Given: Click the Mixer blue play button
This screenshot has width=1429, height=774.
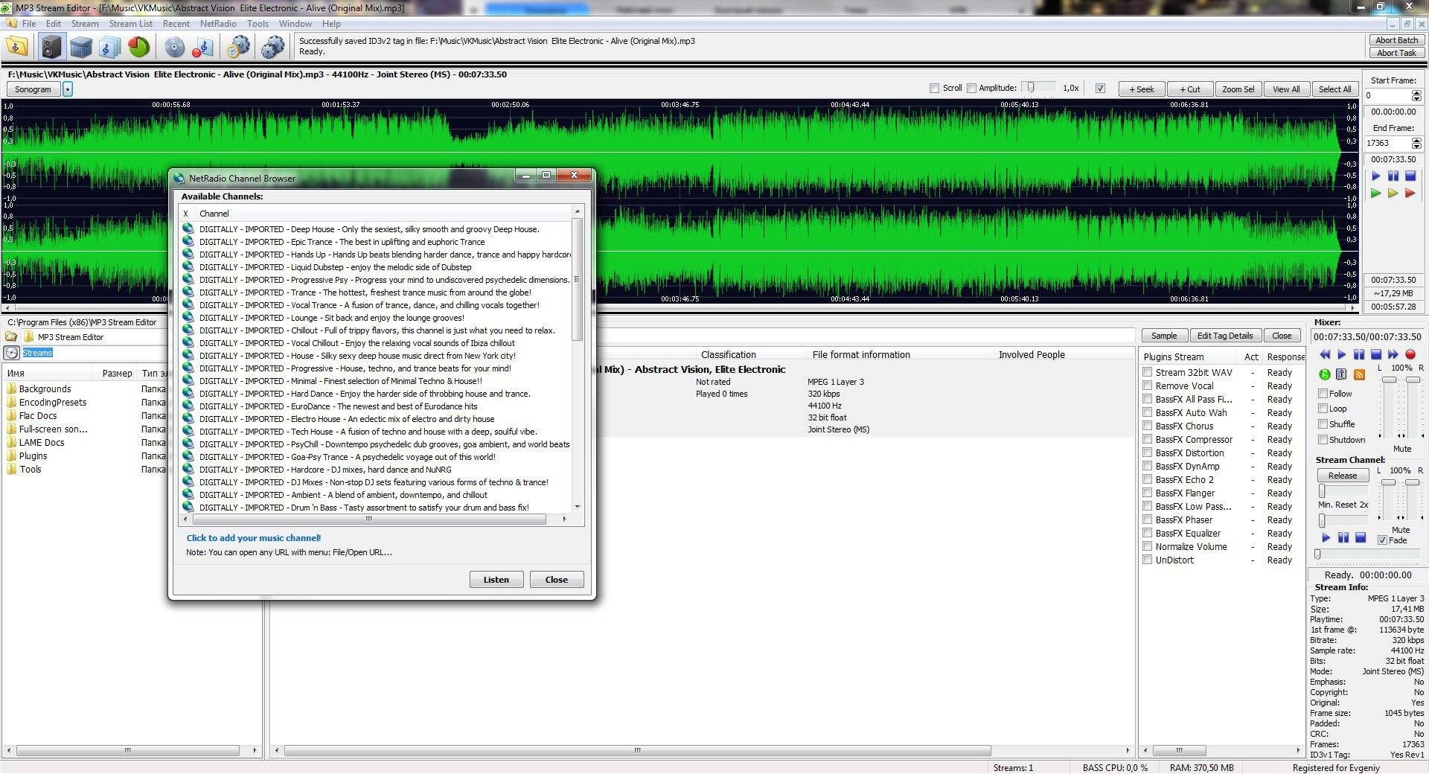Looking at the screenshot, I should tap(1342, 355).
